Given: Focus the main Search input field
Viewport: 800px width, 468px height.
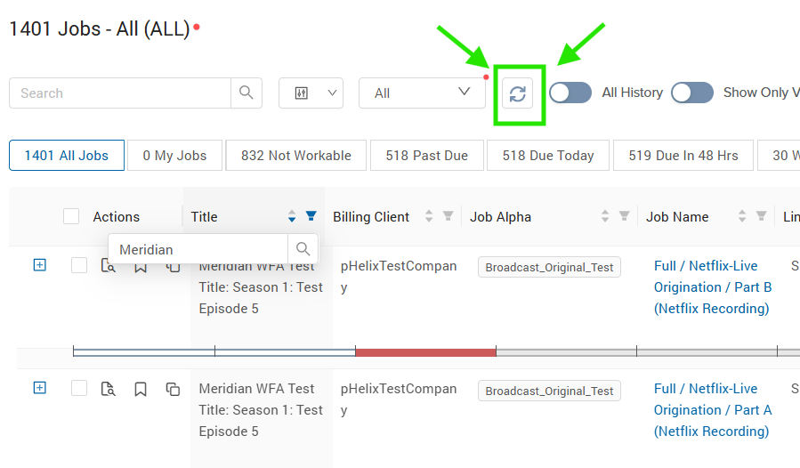Looking at the screenshot, I should pos(120,93).
